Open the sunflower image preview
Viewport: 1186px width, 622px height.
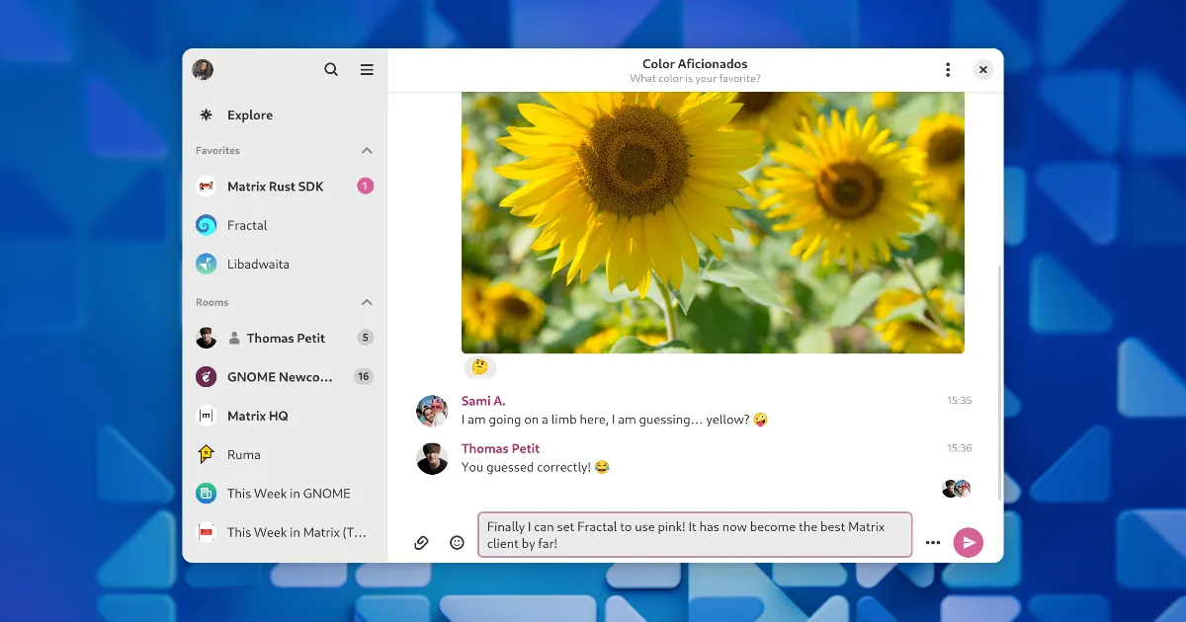coord(712,222)
